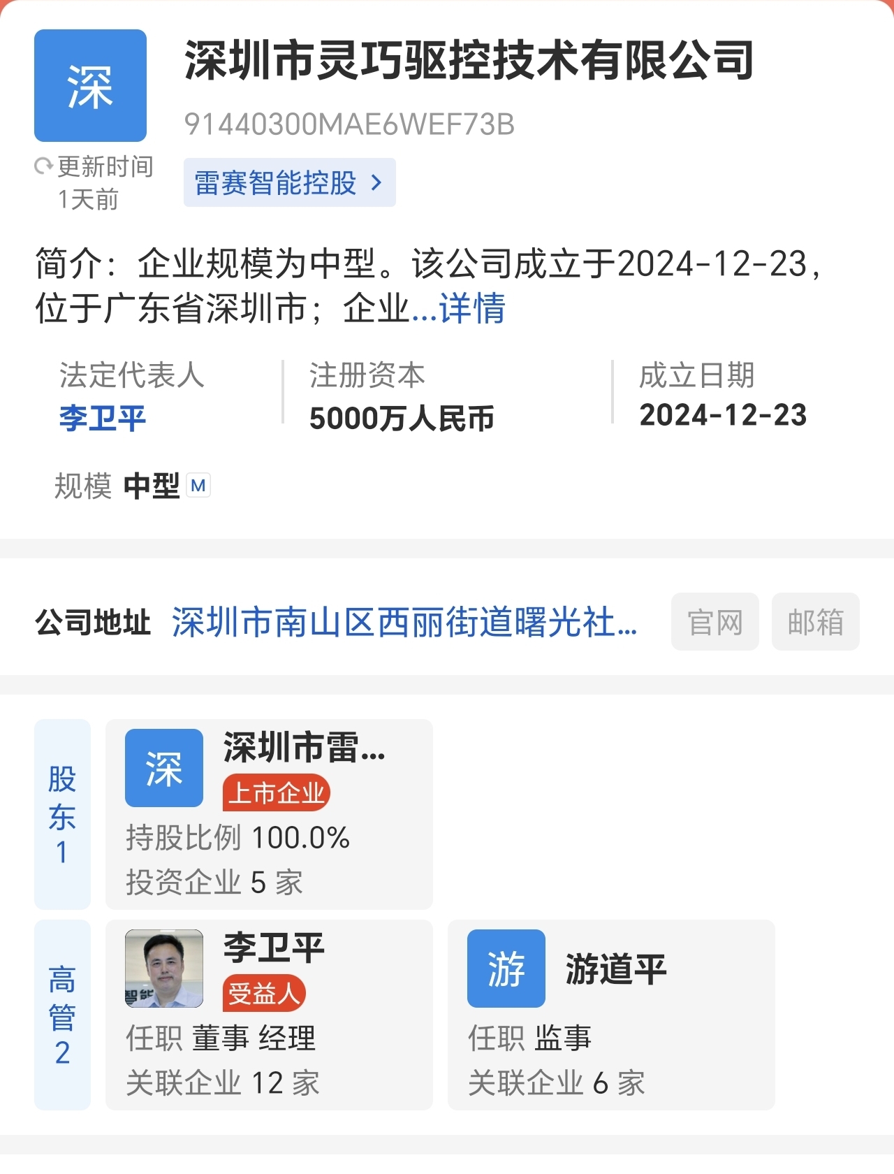Open company address 深圳市南山区西丽街道曙光社...

(x=404, y=622)
